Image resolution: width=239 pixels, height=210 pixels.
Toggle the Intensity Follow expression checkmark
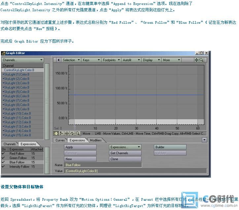3,166
